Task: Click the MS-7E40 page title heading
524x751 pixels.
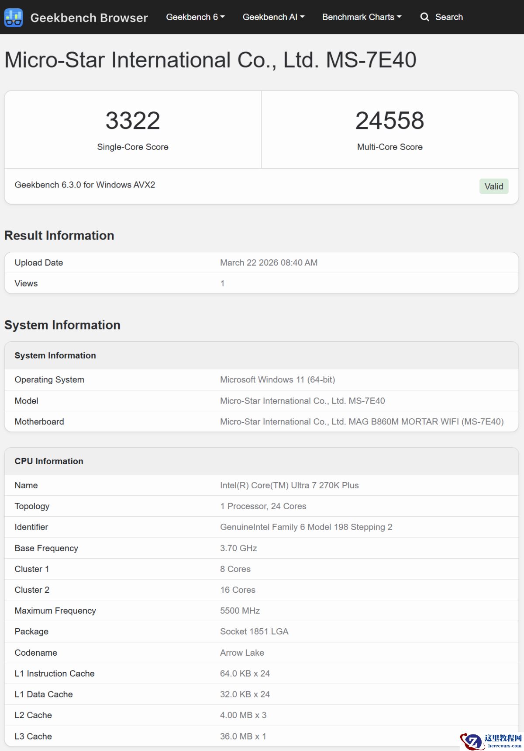Action: (210, 60)
